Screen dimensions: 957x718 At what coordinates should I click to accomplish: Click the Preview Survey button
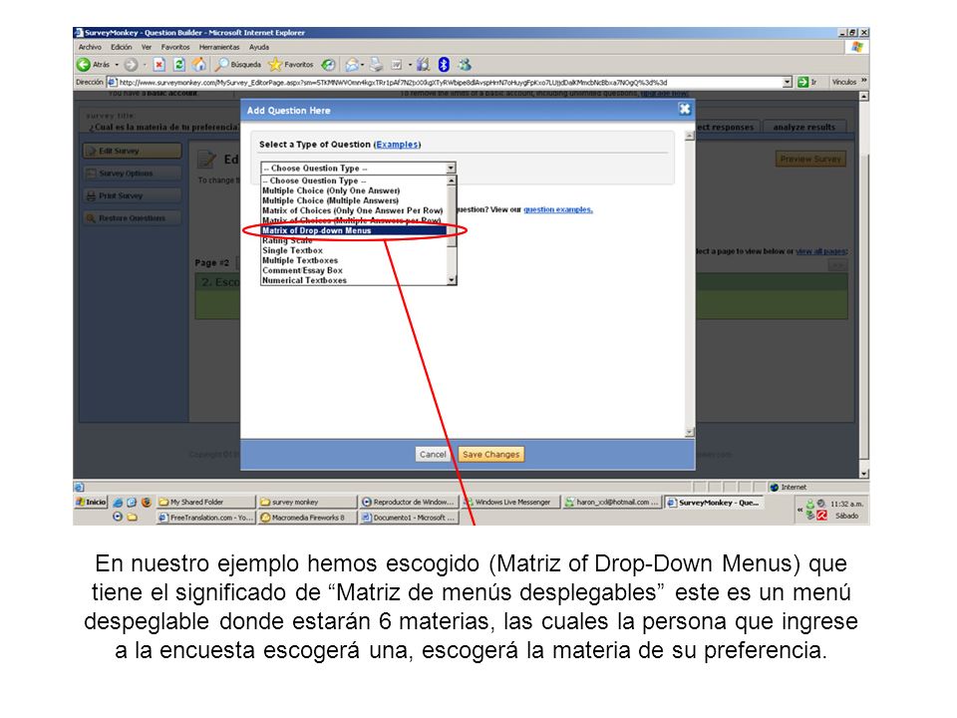click(x=810, y=160)
